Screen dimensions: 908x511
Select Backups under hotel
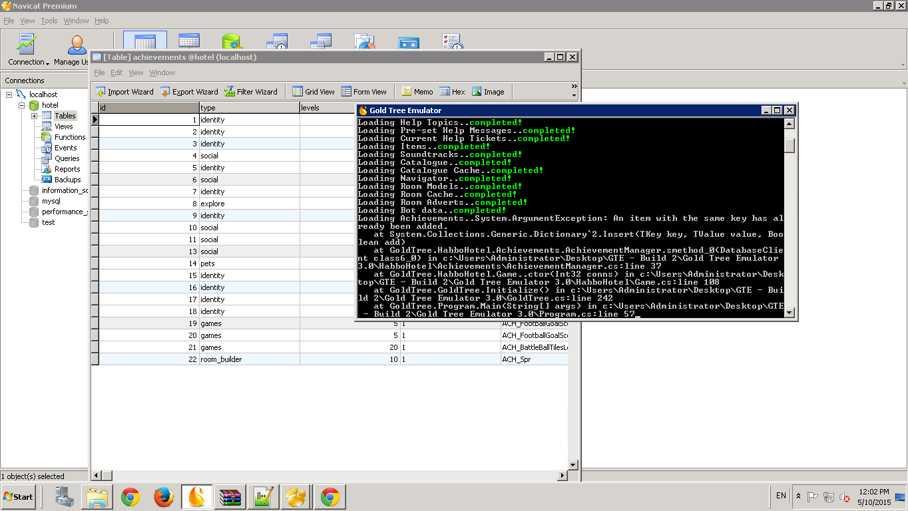pos(68,180)
